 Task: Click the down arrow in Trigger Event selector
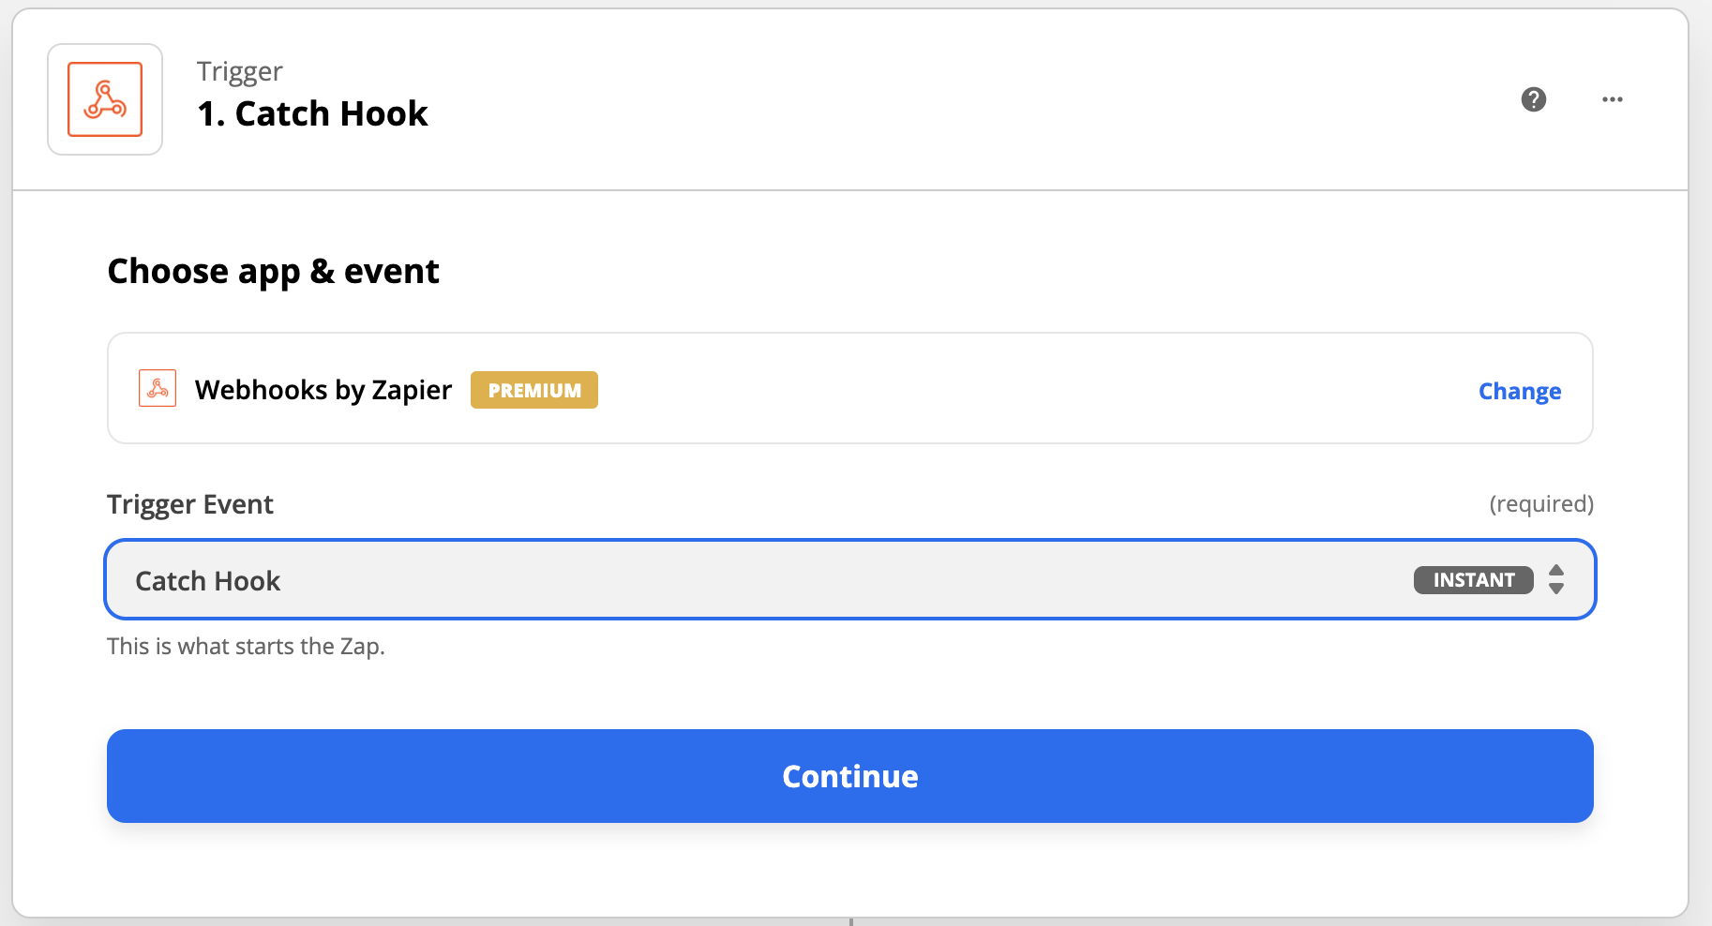(1556, 590)
